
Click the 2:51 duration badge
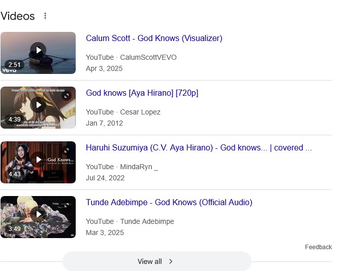(14, 65)
